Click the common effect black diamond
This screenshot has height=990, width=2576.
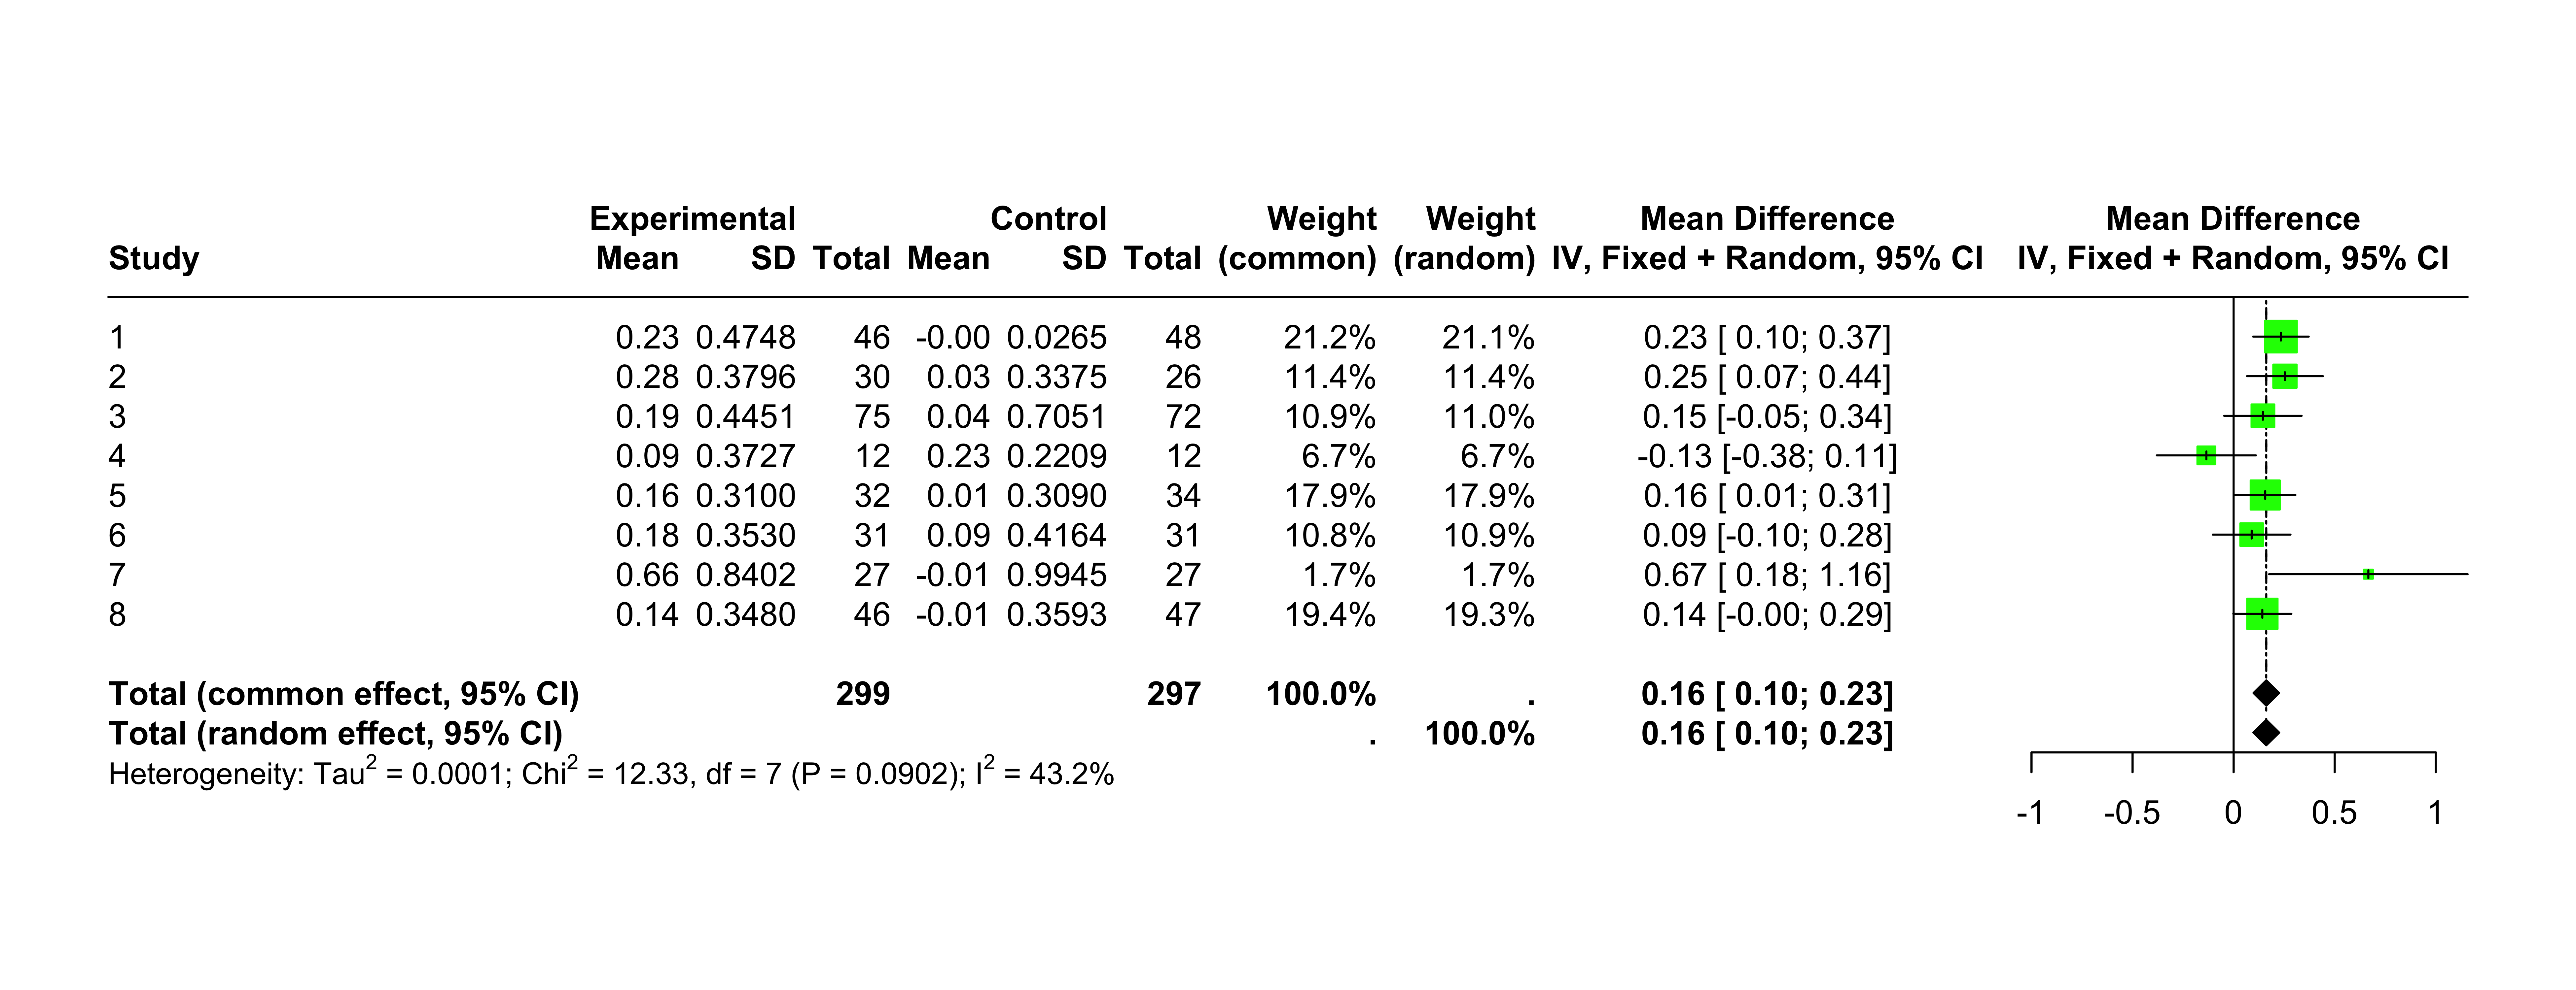[x=2266, y=693]
